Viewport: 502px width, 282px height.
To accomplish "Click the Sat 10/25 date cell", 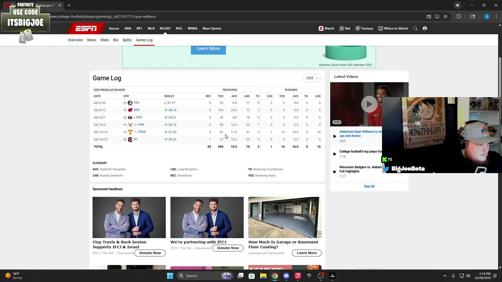I will (x=100, y=139).
